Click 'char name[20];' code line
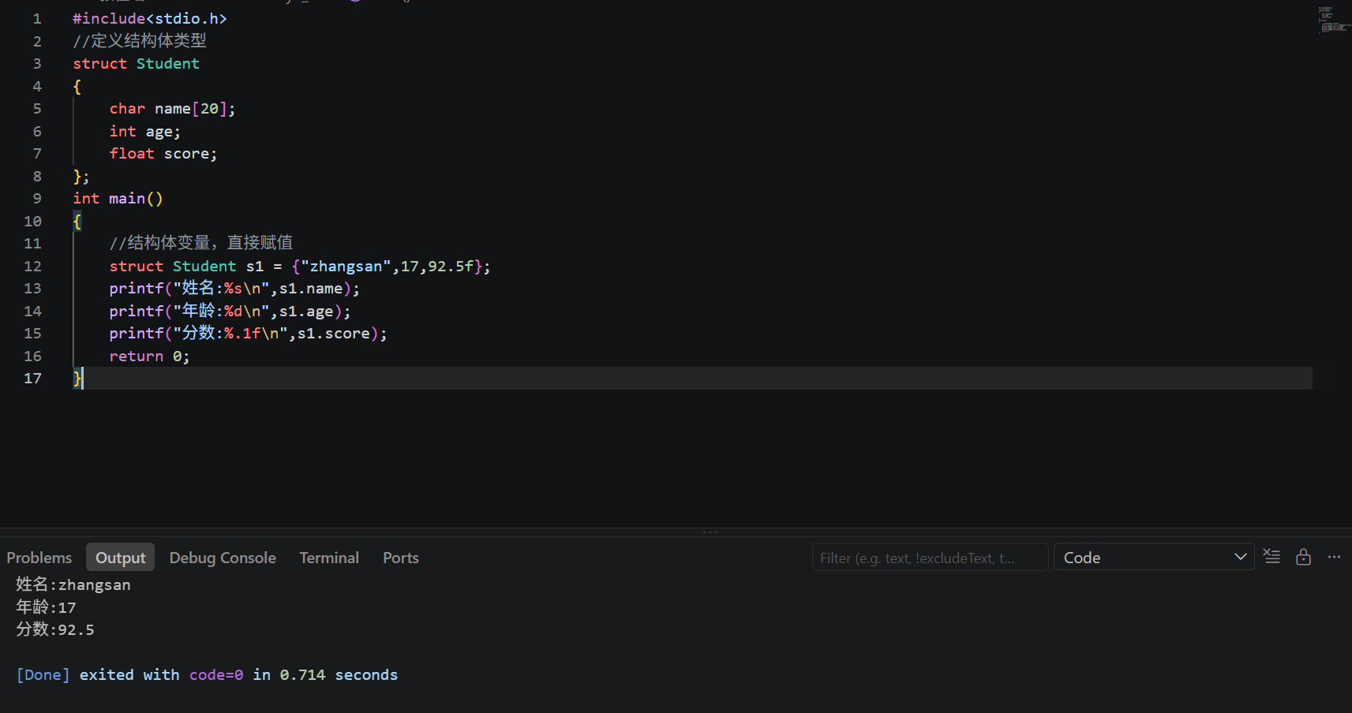 (172, 108)
